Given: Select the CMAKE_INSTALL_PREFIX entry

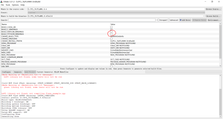Looking at the screenshot, I should click(x=12, y=41).
